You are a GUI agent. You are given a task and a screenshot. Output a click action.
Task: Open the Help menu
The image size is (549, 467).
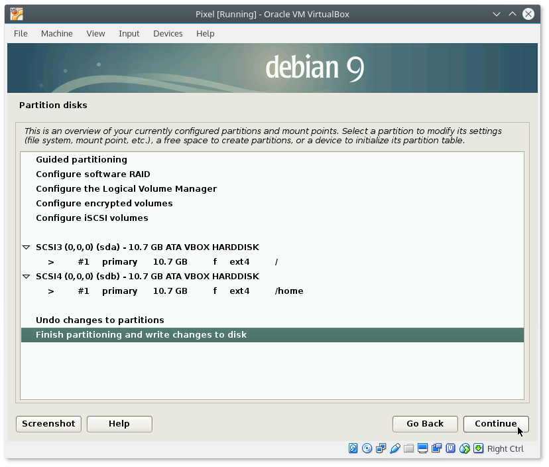pos(205,34)
